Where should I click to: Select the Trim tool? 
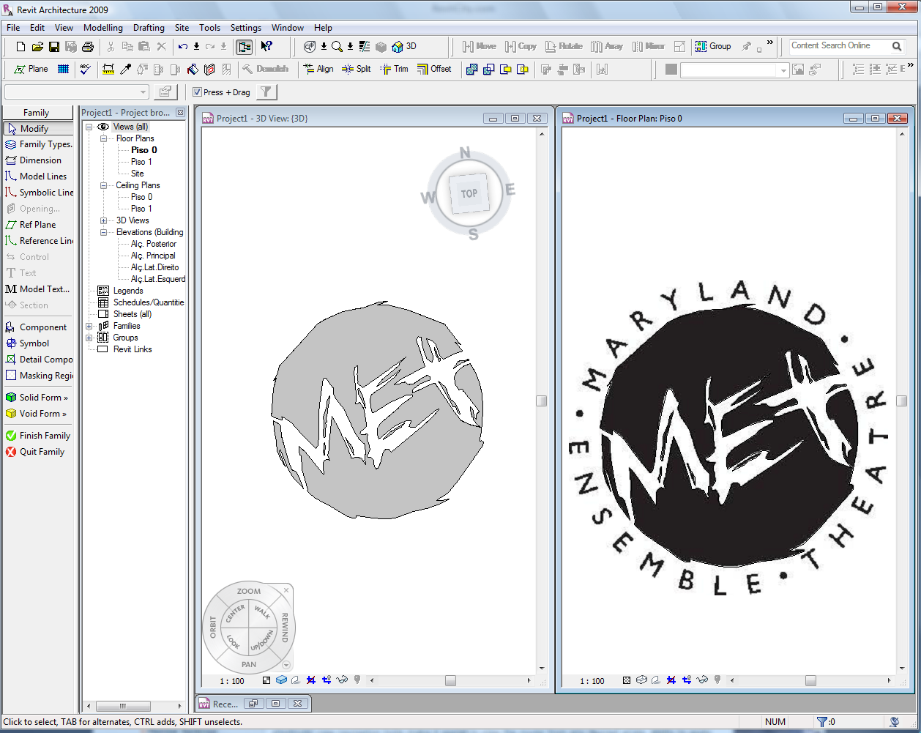tap(395, 68)
